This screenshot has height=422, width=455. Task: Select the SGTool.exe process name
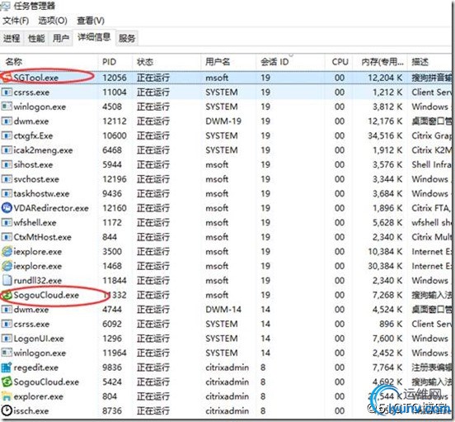click(x=35, y=78)
